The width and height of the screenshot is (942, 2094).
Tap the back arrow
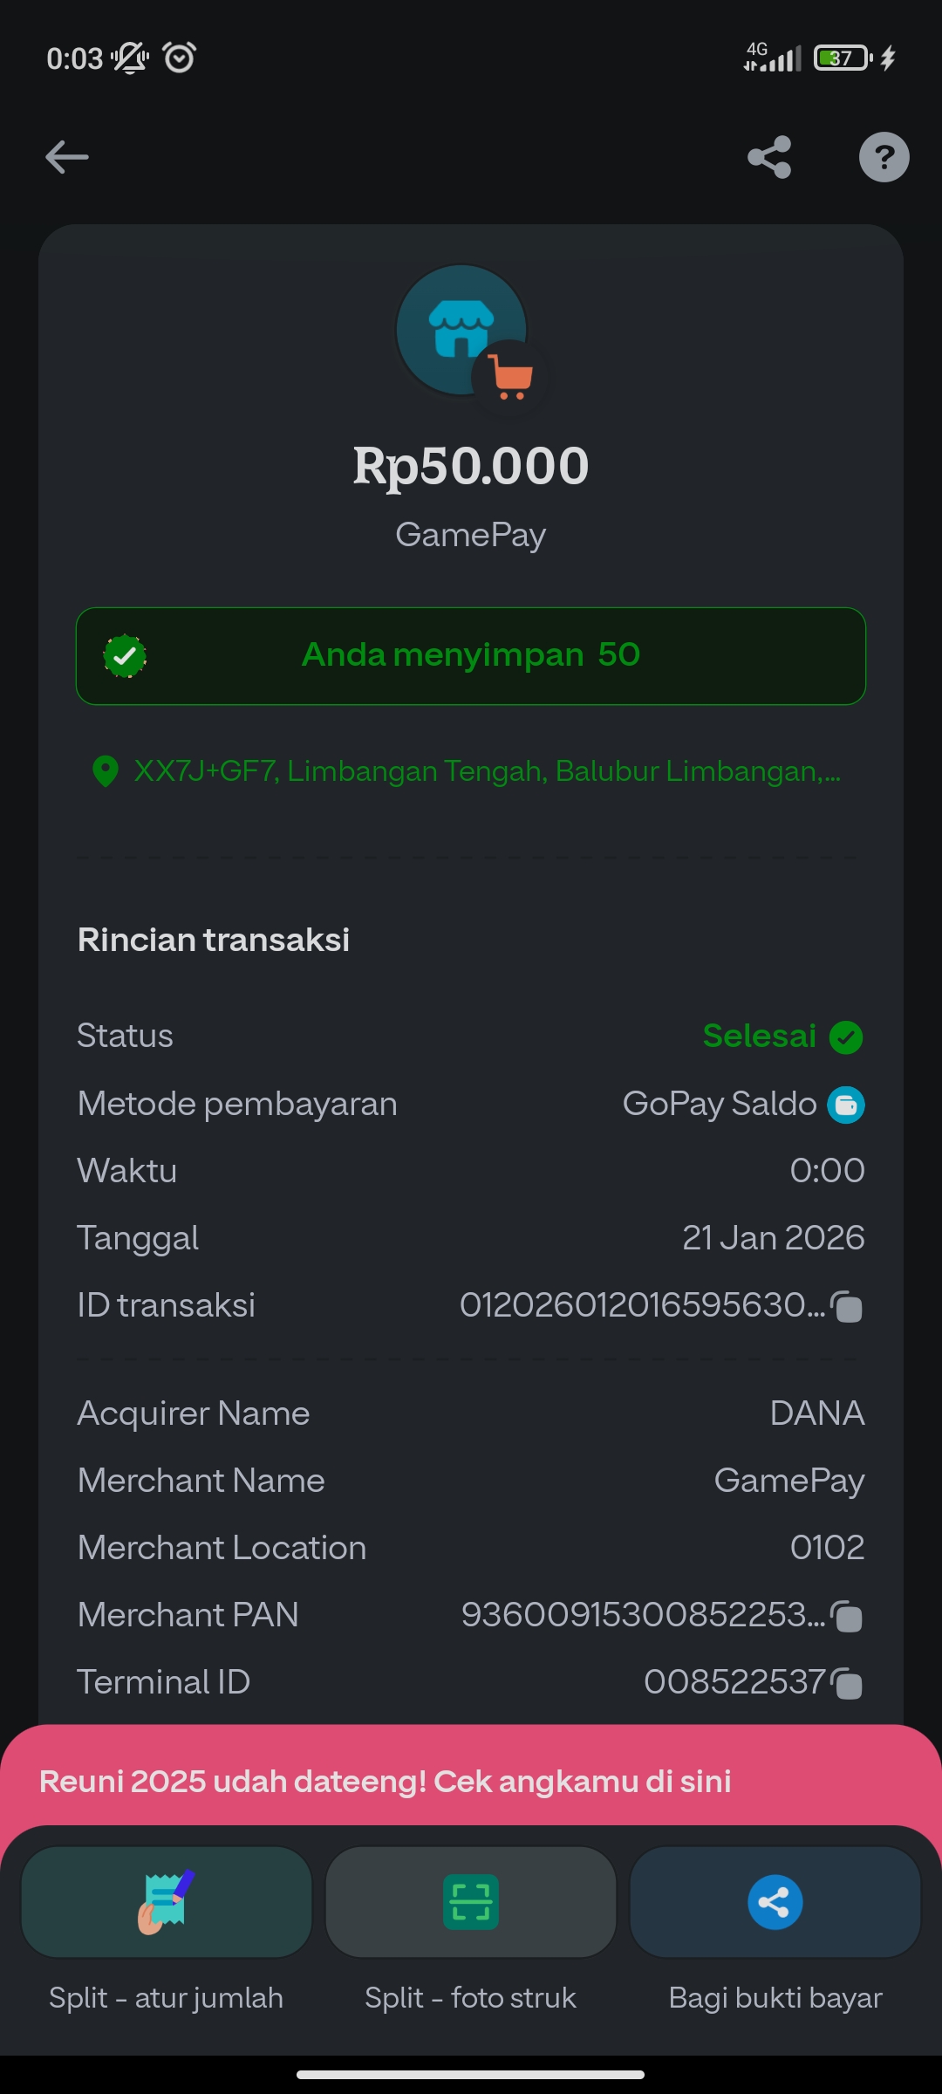[x=67, y=157]
